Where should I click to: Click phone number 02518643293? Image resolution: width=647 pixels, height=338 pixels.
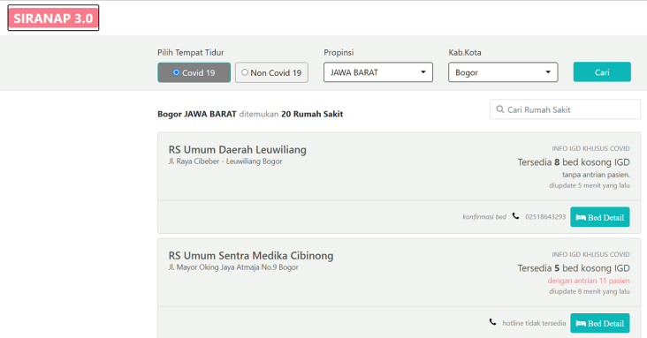coord(545,217)
